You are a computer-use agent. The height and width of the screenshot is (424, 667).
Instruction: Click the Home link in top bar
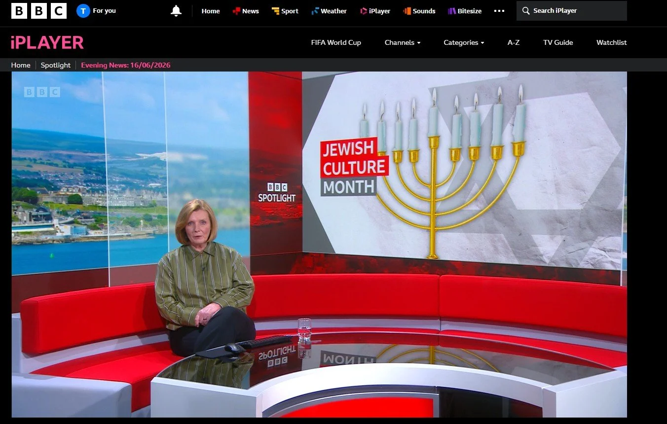click(x=211, y=11)
